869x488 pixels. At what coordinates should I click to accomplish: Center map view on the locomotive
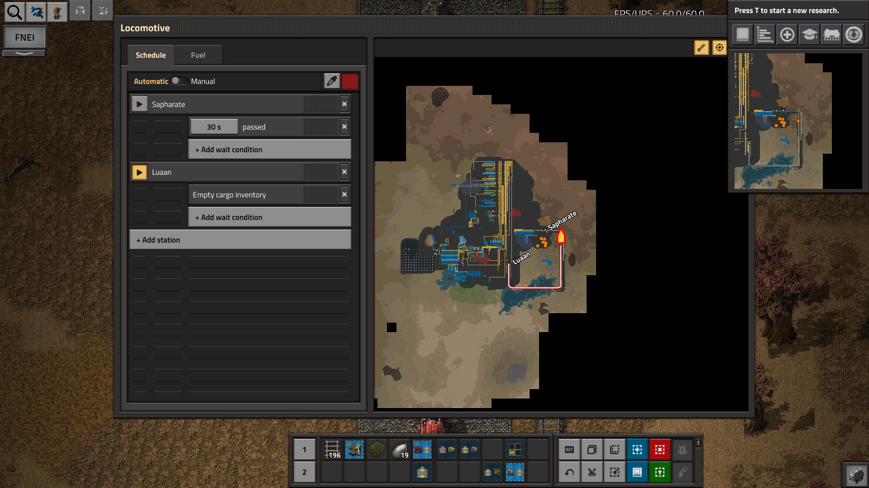[719, 47]
